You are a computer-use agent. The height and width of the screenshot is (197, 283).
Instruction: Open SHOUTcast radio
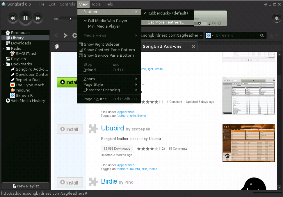(x=25, y=53)
